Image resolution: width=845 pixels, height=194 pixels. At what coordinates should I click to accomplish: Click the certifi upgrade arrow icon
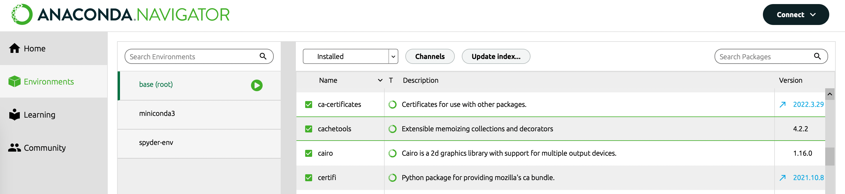click(x=782, y=178)
